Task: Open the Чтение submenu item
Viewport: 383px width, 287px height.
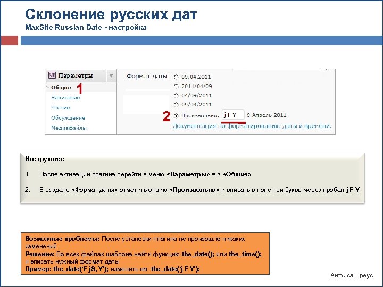Action: (x=61, y=107)
